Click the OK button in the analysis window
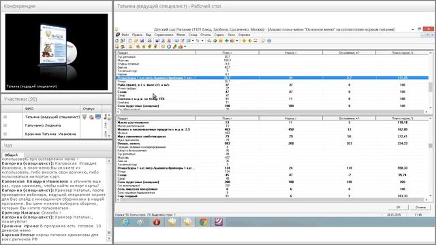 (398, 207)
